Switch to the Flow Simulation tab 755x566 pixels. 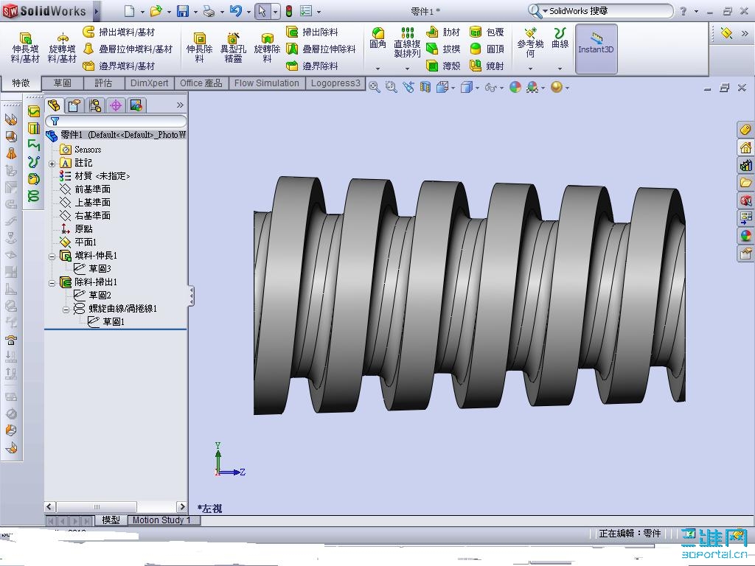pos(267,83)
